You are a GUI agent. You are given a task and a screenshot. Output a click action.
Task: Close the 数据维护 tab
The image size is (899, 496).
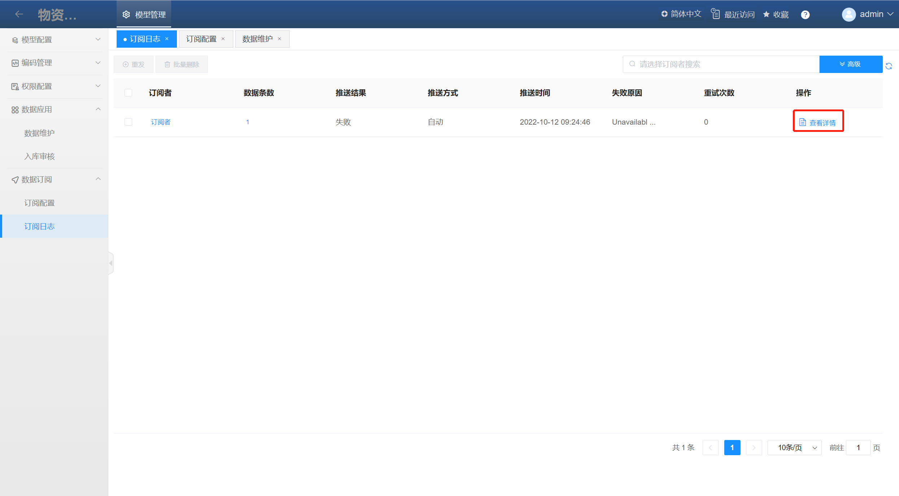point(279,39)
